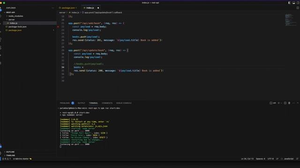Screen dimensions: 300x168
Task: Expand the OUTLINE section
Action: [10, 152]
